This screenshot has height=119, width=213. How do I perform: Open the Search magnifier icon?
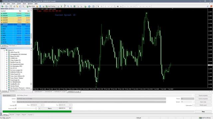(208, 6)
